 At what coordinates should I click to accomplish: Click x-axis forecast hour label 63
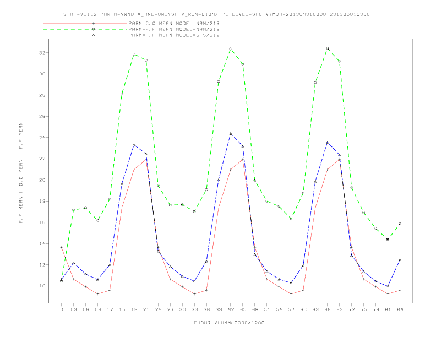coord(315,309)
